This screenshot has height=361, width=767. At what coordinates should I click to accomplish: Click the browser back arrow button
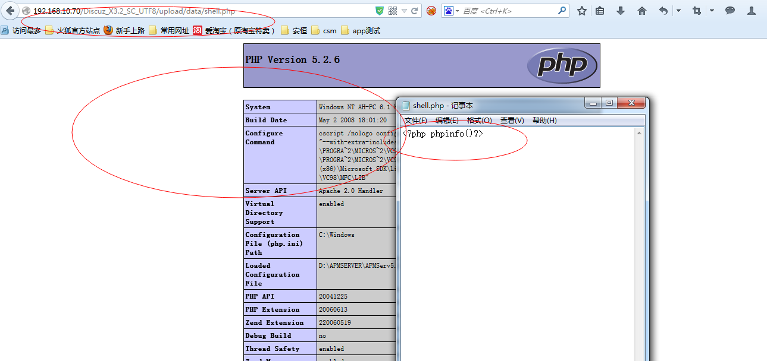10,11
